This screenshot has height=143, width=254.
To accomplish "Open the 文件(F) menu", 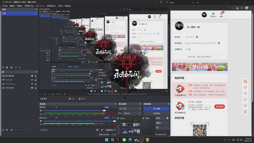I will [x=5, y=6].
